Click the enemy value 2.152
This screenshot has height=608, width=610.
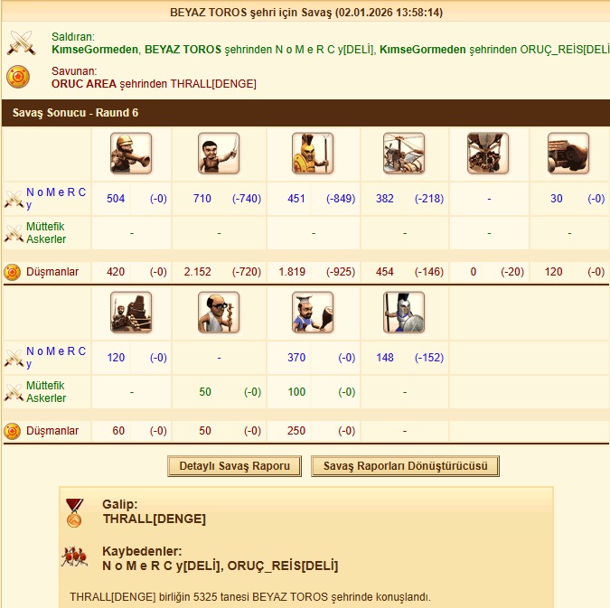click(198, 272)
